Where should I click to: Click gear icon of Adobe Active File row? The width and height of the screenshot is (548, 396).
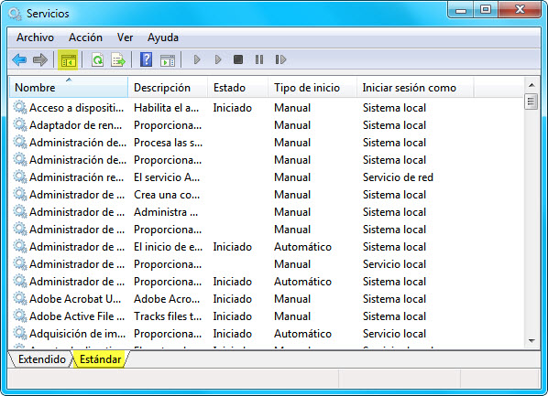[20, 316]
